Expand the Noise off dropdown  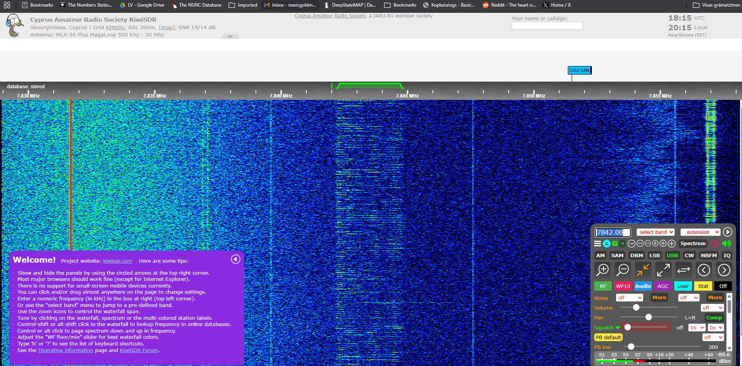click(629, 298)
